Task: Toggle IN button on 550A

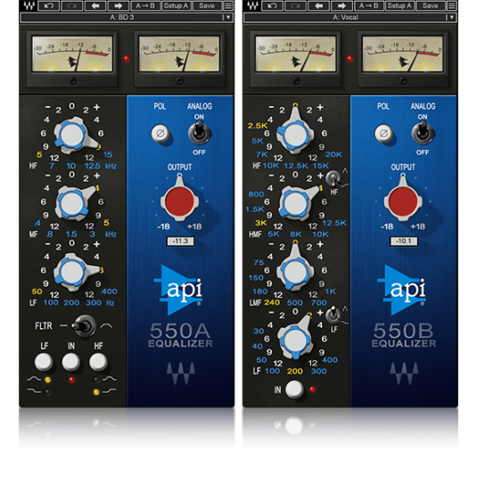Action: 70,362
